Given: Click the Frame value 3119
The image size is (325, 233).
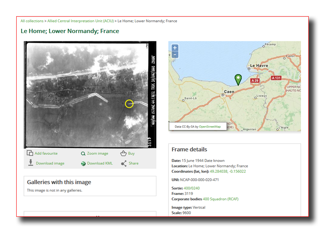Looking at the screenshot, I should pos(188,194).
